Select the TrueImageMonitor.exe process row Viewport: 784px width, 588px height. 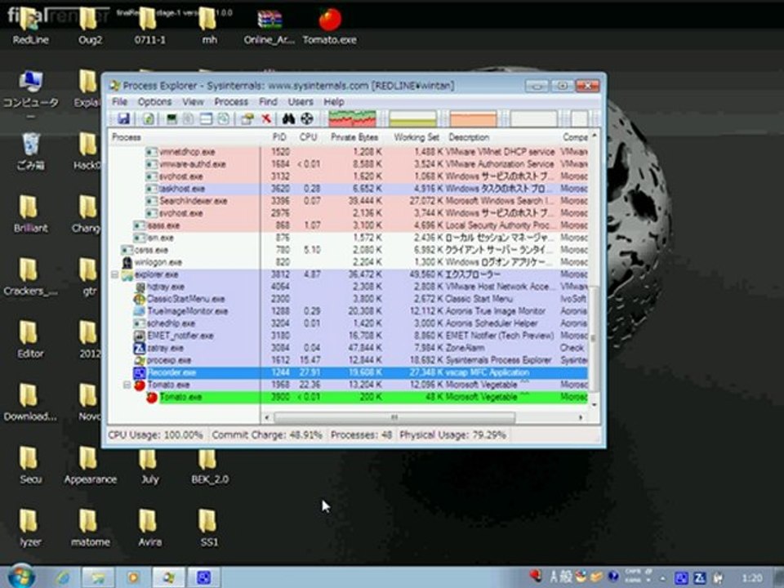pos(348,311)
